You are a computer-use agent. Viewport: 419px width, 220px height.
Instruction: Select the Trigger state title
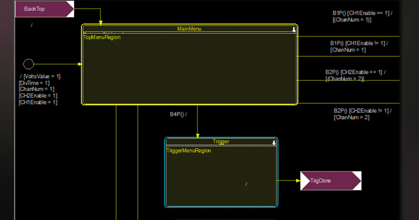tap(221, 141)
